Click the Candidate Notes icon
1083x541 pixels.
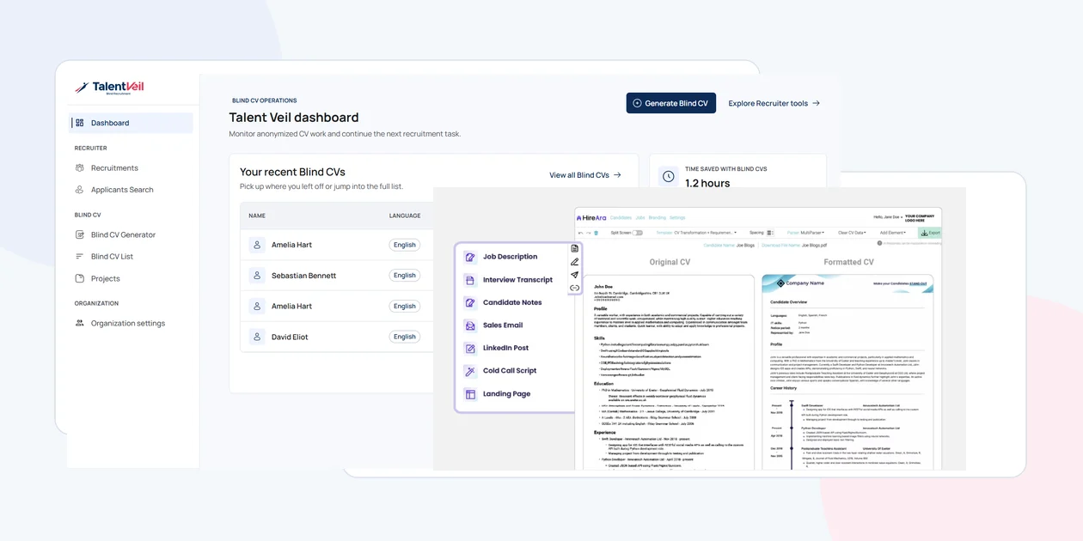(x=470, y=302)
